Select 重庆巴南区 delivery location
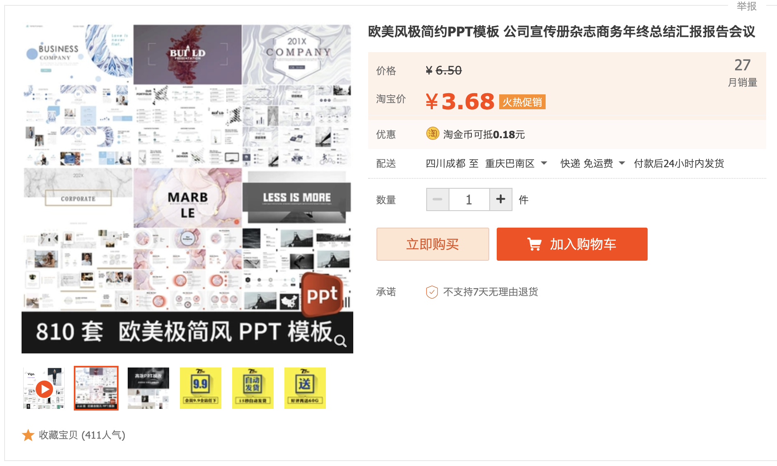 [x=510, y=163]
